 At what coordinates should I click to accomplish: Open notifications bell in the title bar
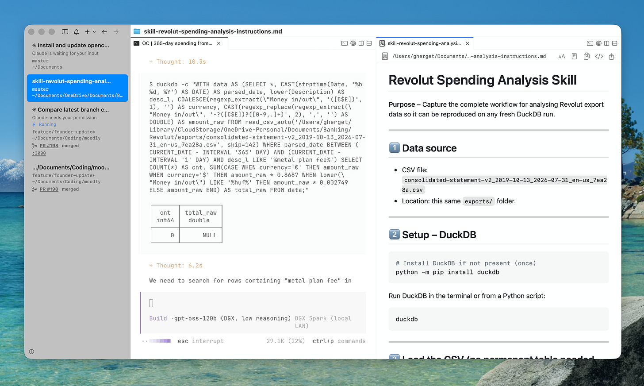76,32
